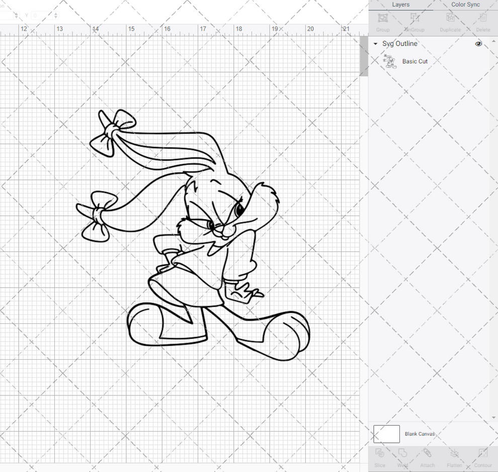
Task: Click the Blank Canvas label
Action: pyautogui.click(x=420, y=434)
